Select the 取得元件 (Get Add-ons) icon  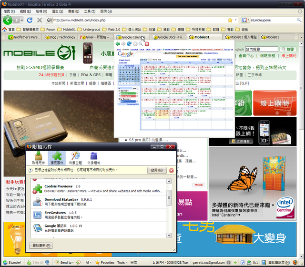click(x=38, y=158)
